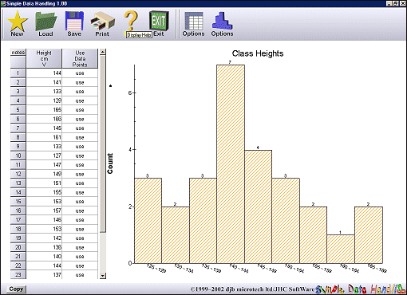
Task: Toggle 'use' for row 23
Action: 80,275
